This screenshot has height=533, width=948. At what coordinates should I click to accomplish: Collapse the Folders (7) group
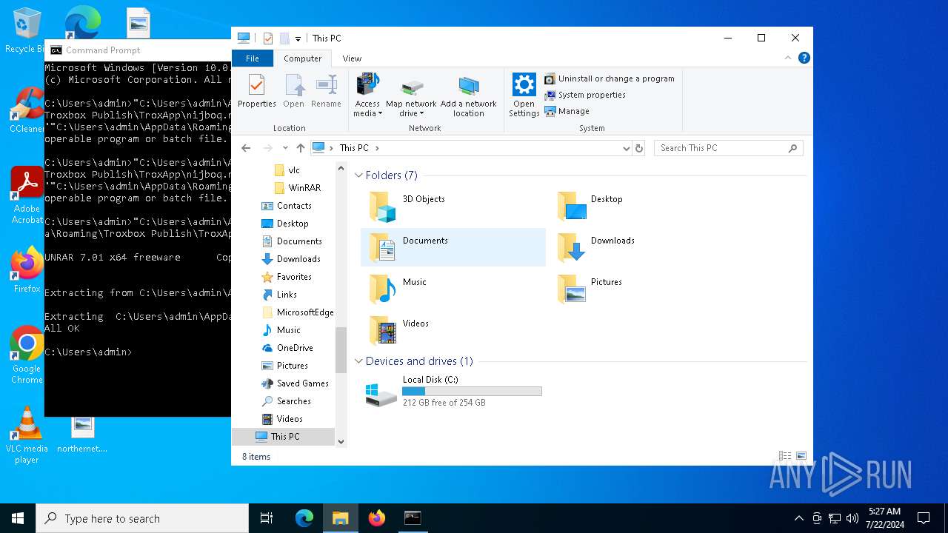point(358,175)
